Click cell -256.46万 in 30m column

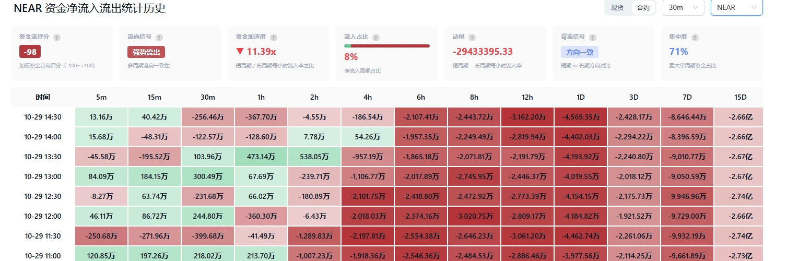208,117
